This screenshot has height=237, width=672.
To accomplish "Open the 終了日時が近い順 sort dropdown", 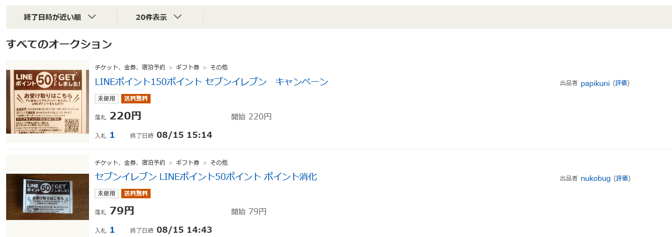I will 60,17.
